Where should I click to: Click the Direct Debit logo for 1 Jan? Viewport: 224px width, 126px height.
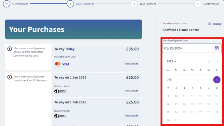tap(60, 91)
